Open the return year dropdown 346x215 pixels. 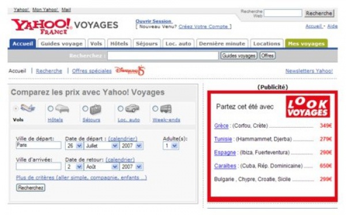[x=131, y=166]
